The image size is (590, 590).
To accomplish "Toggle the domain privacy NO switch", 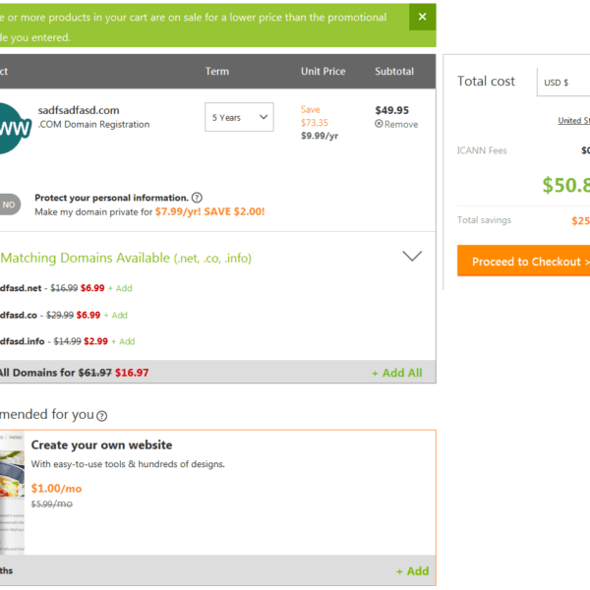I will click(8, 205).
